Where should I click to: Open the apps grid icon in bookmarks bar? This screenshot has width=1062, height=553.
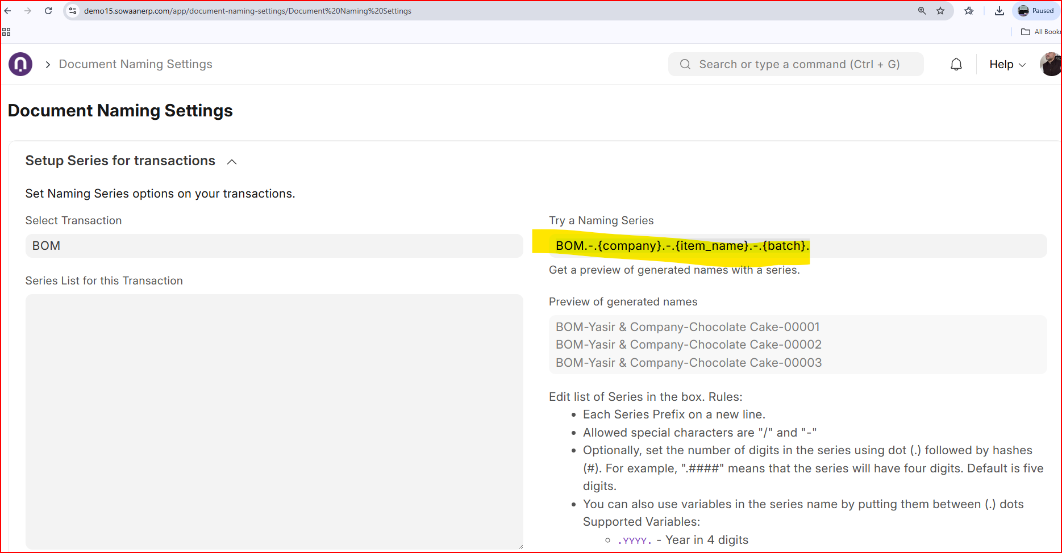6,32
